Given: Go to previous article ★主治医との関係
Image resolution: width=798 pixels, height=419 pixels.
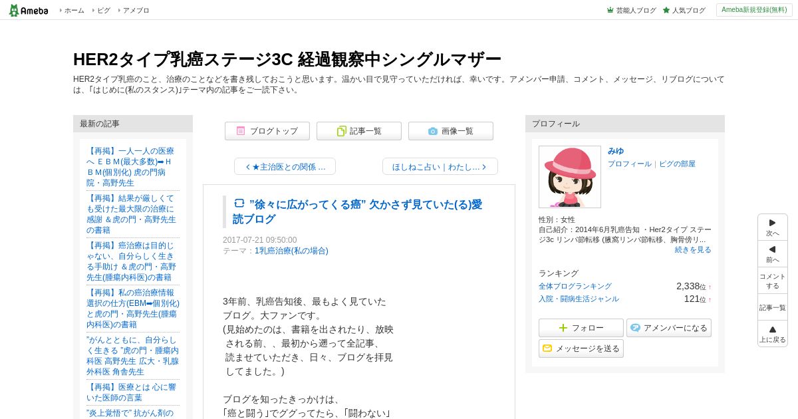Looking at the screenshot, I should click(285, 166).
